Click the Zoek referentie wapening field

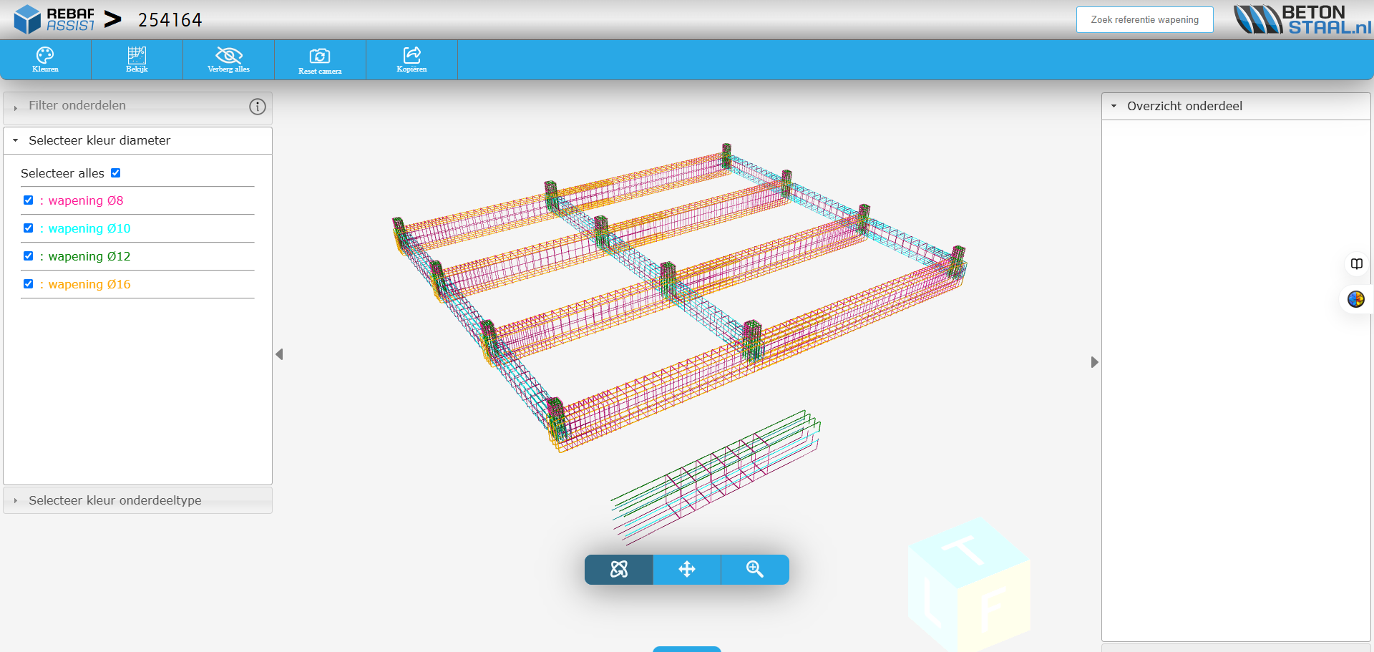pos(1144,20)
